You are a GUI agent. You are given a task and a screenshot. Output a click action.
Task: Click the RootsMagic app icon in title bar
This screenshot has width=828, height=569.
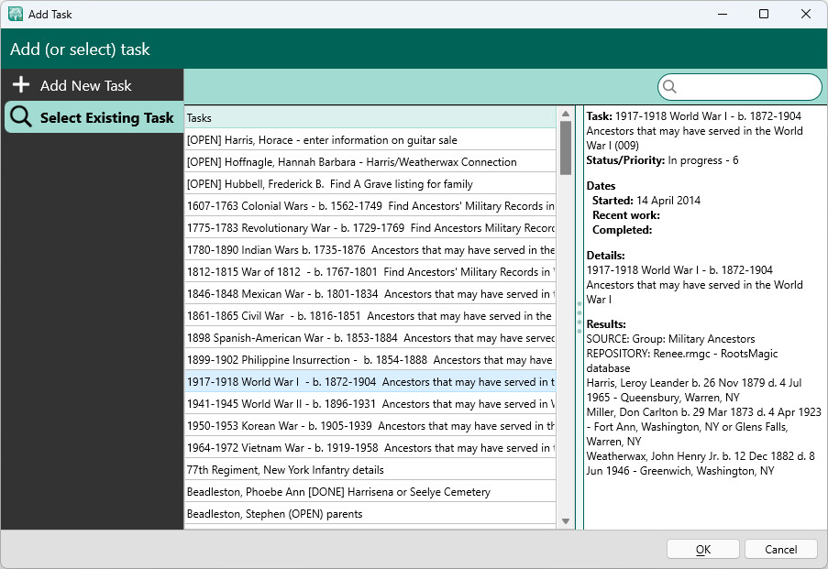pos(16,15)
